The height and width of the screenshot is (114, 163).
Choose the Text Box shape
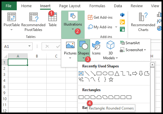(x=81, y=73)
